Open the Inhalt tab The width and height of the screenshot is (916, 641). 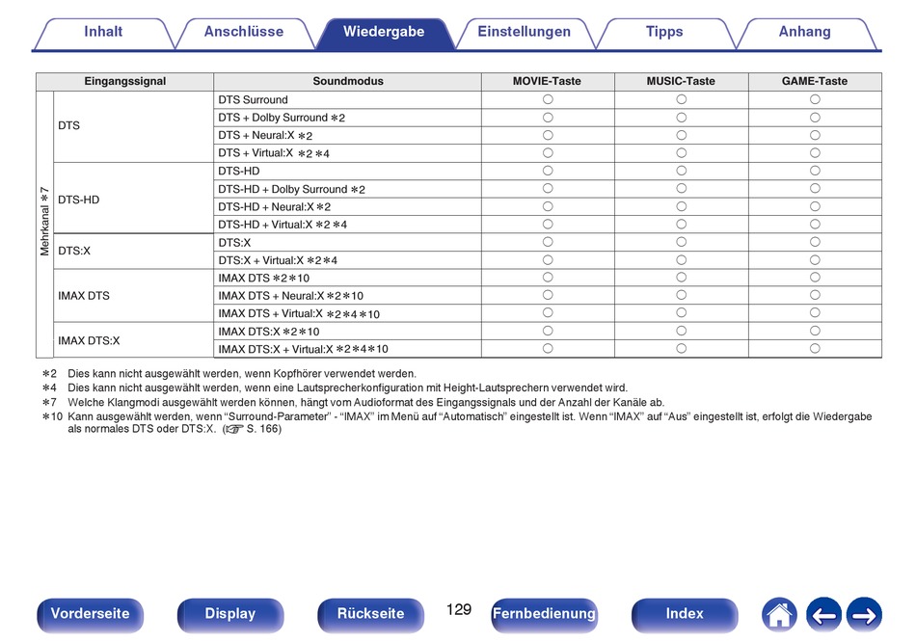tap(103, 32)
